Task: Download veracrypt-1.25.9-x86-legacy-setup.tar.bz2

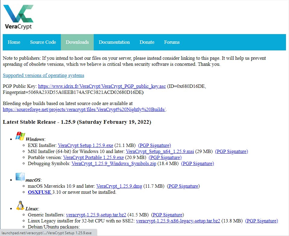Action: pyautogui.click(x=178, y=221)
